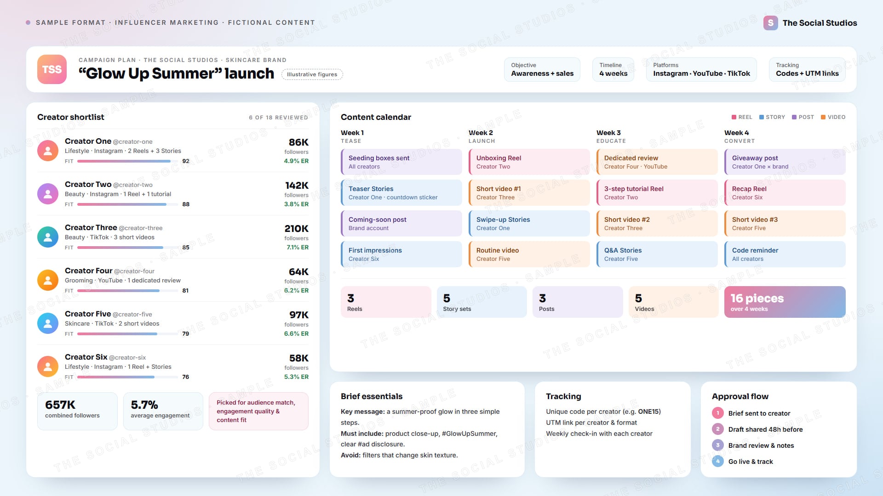Screen dimensions: 883x496
Task: Select Creator Six's avatar icon
Action: 48,366
